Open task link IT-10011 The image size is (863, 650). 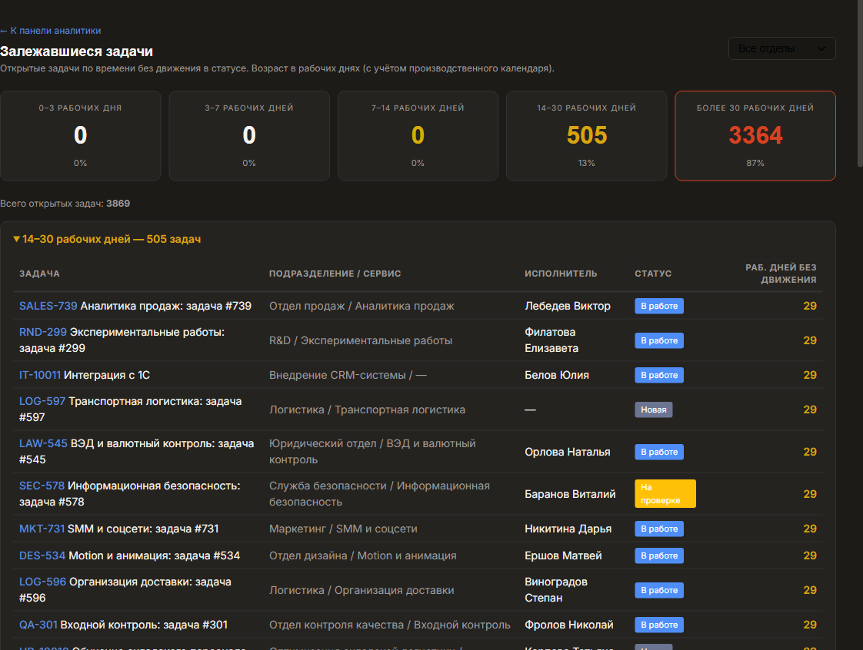(x=40, y=375)
